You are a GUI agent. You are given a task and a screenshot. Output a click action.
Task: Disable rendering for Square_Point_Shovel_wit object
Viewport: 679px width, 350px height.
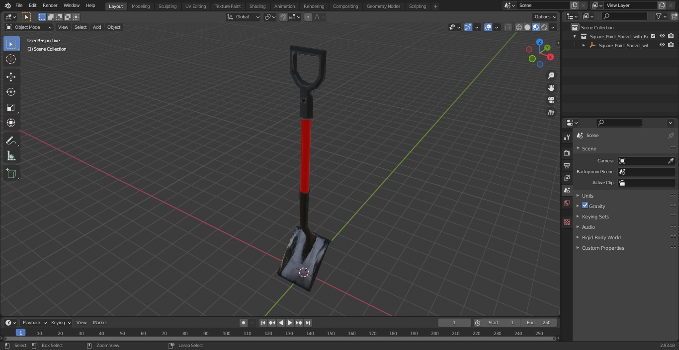[671, 45]
